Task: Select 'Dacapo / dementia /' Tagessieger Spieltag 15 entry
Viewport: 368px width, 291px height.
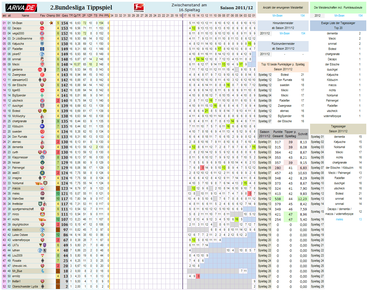Action: (339, 209)
